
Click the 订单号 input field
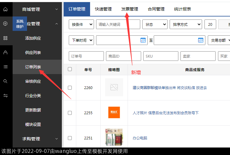(86, 56)
